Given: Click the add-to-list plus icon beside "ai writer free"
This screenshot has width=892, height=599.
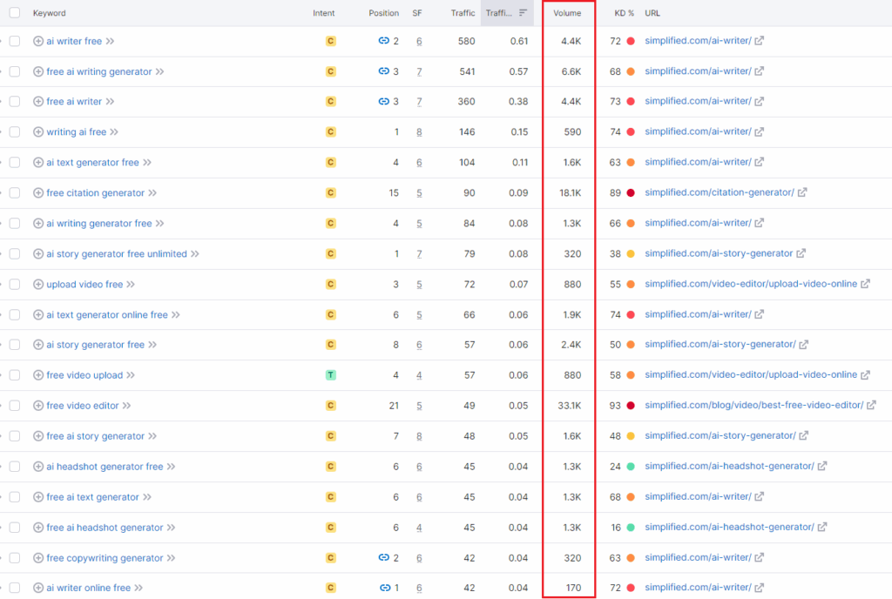Looking at the screenshot, I should [37, 41].
